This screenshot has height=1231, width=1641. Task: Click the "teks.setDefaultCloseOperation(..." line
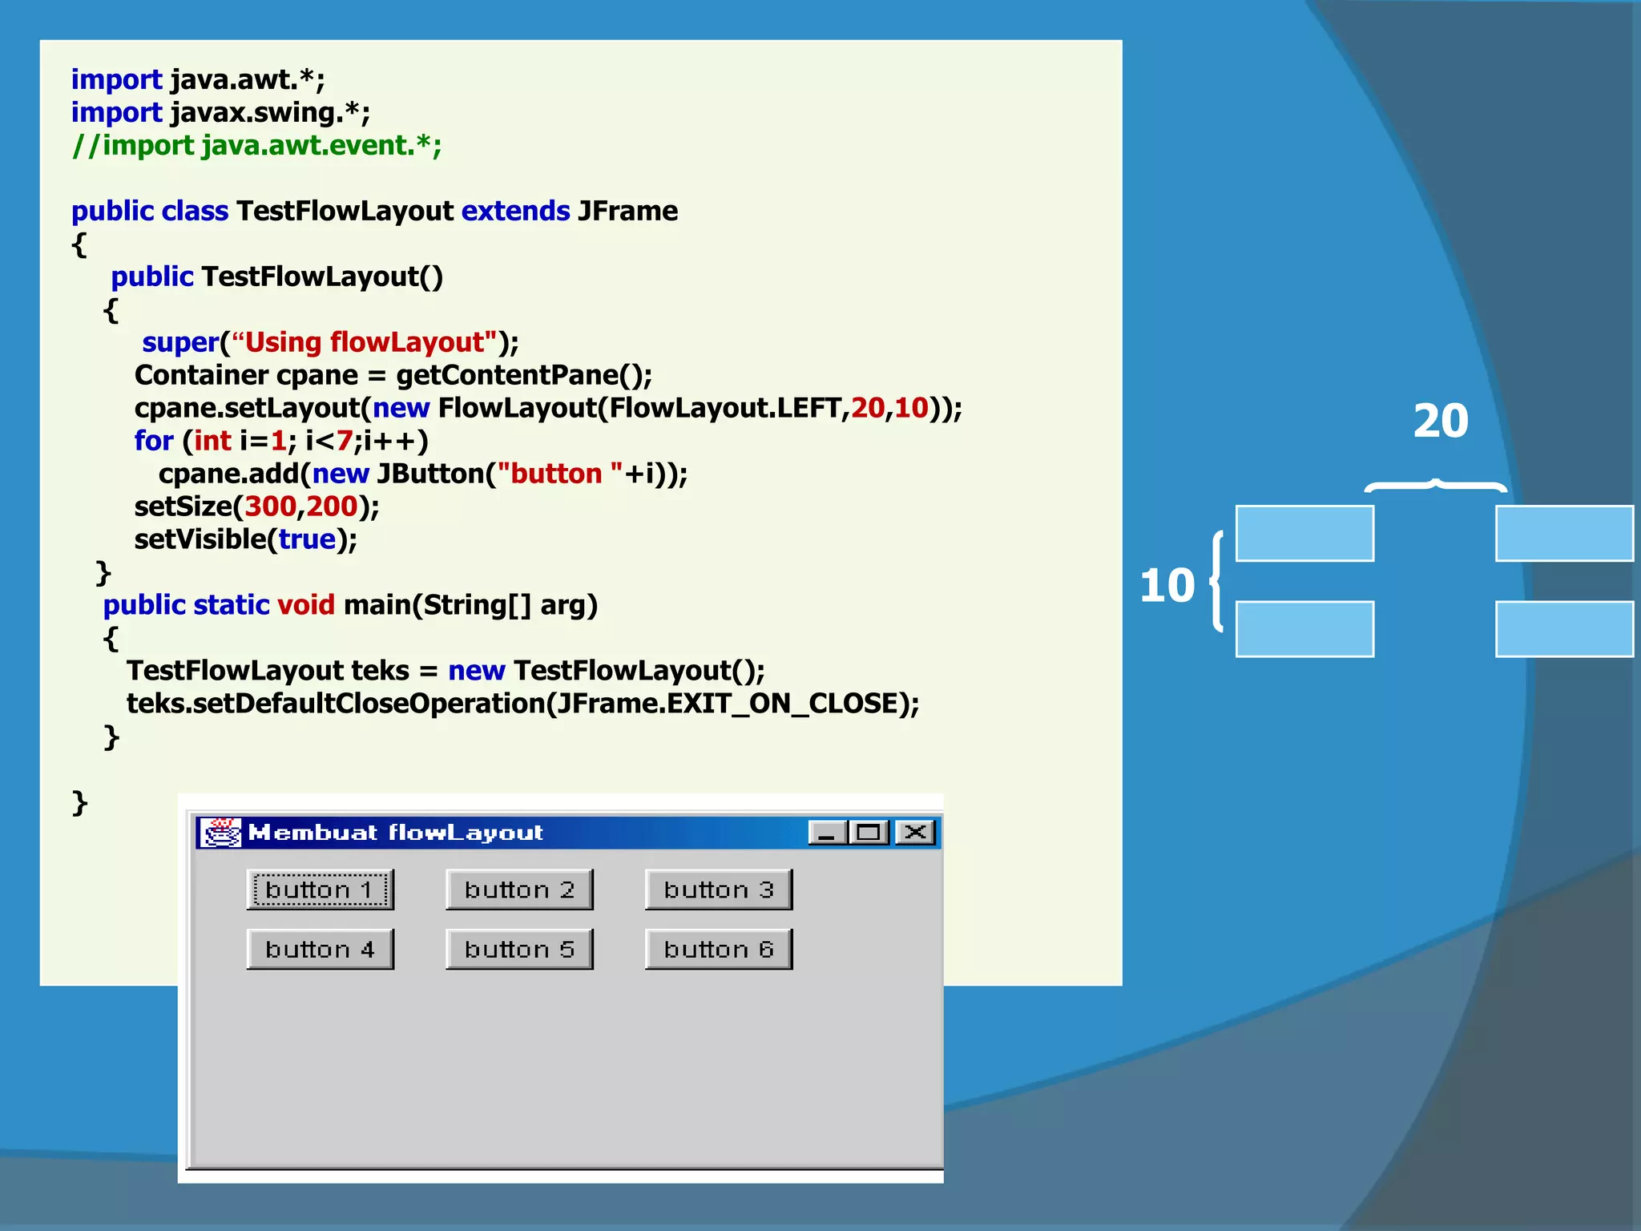522,704
